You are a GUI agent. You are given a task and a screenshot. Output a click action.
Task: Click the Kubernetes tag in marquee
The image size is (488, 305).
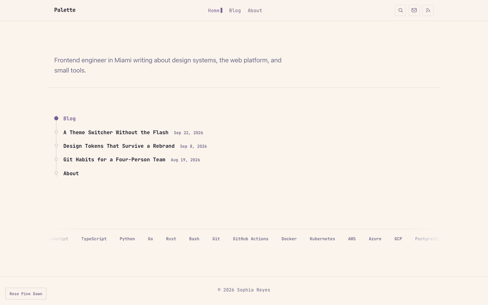coord(322,239)
